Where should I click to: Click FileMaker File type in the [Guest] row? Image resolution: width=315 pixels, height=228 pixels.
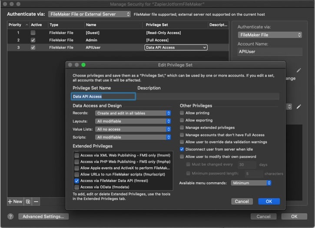click(x=61, y=33)
